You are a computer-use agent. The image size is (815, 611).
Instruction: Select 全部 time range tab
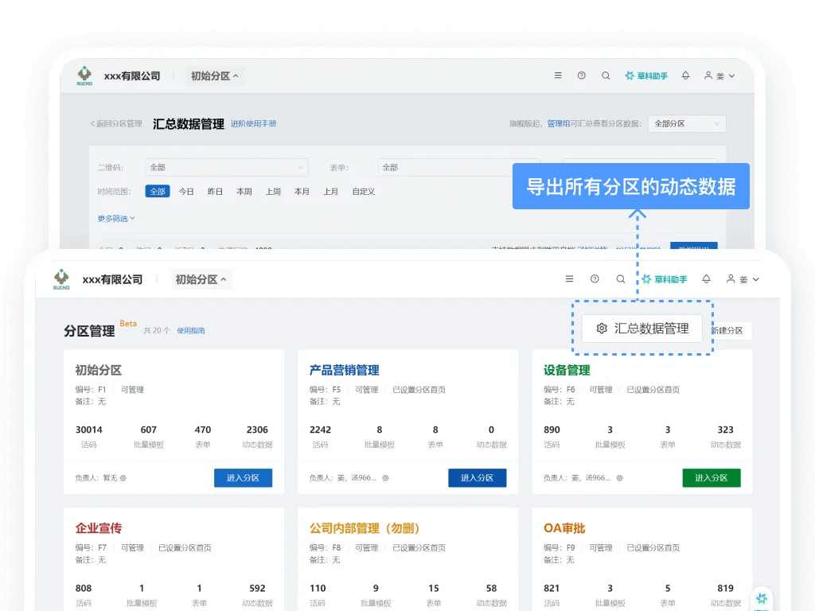[158, 191]
